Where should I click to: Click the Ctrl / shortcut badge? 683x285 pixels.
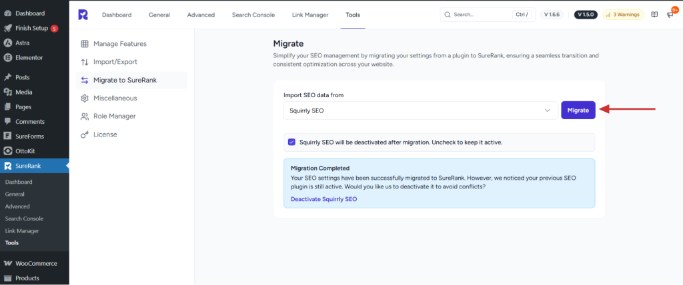[522, 15]
